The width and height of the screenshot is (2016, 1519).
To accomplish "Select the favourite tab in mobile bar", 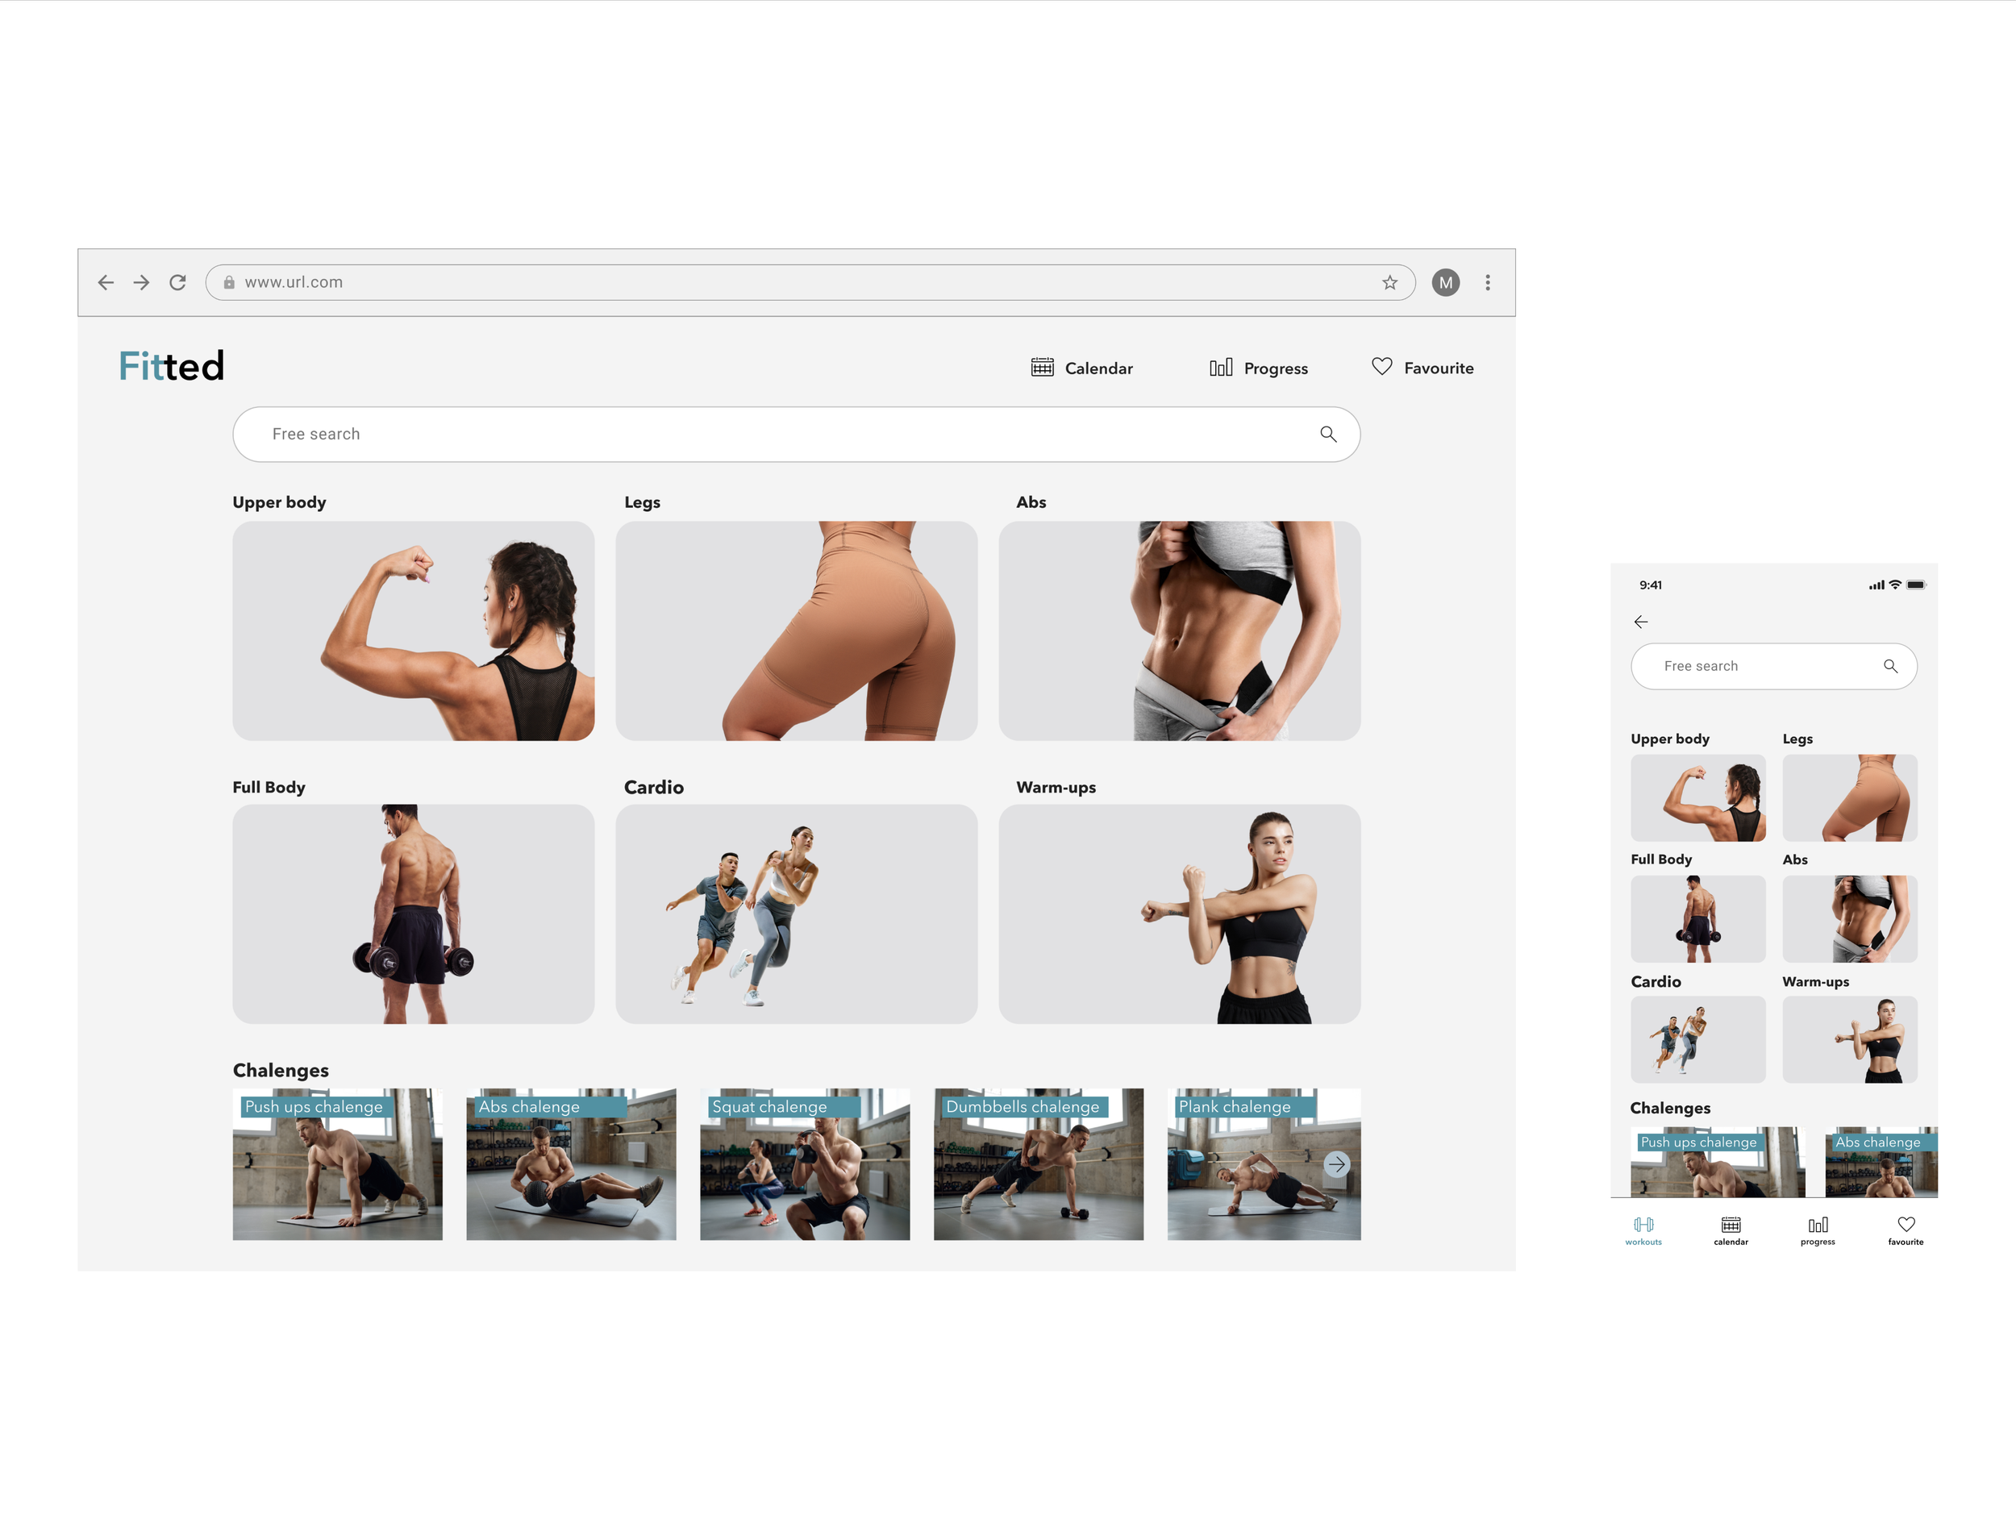I will point(1906,1230).
